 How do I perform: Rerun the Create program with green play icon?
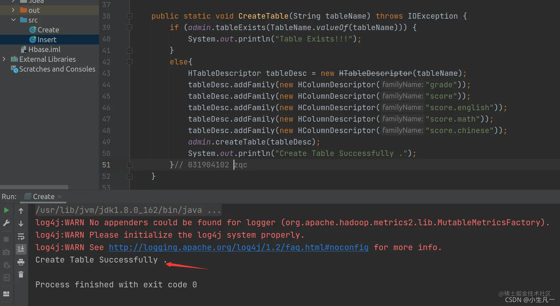coord(6,210)
